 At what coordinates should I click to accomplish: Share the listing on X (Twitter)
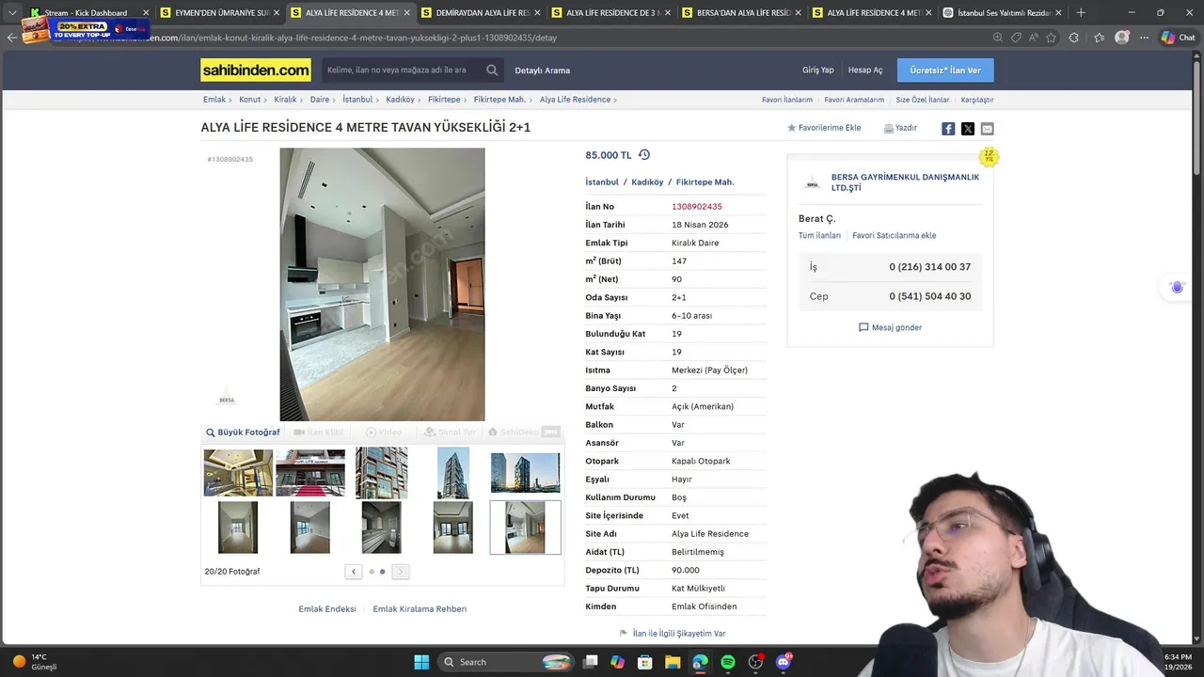click(x=968, y=129)
